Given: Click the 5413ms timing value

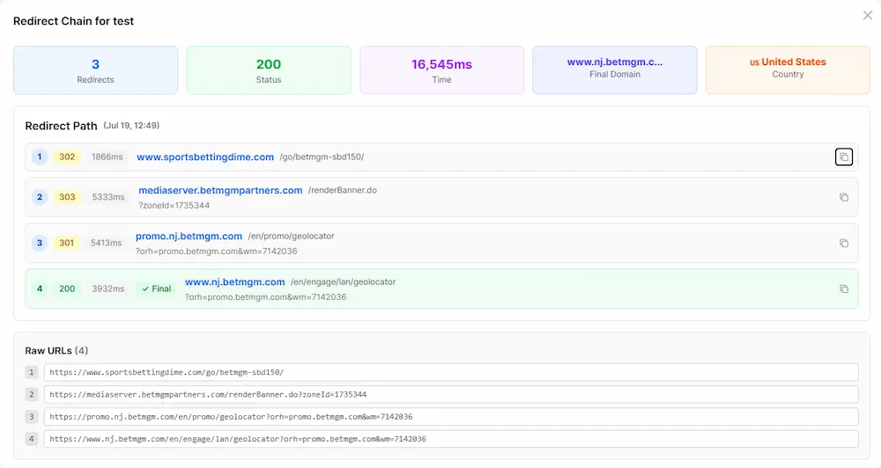Looking at the screenshot, I should (x=107, y=243).
